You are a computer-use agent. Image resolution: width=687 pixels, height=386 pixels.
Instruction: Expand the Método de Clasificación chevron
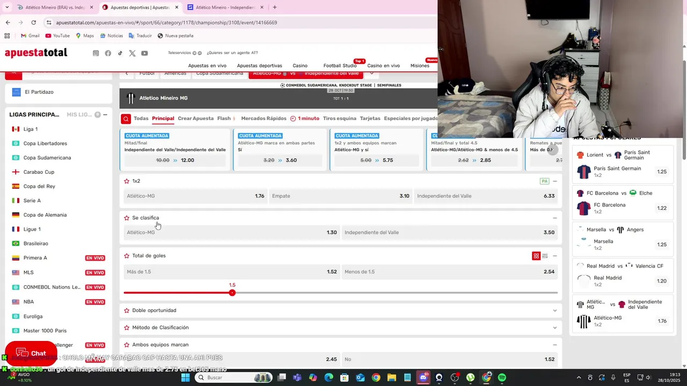555,328
